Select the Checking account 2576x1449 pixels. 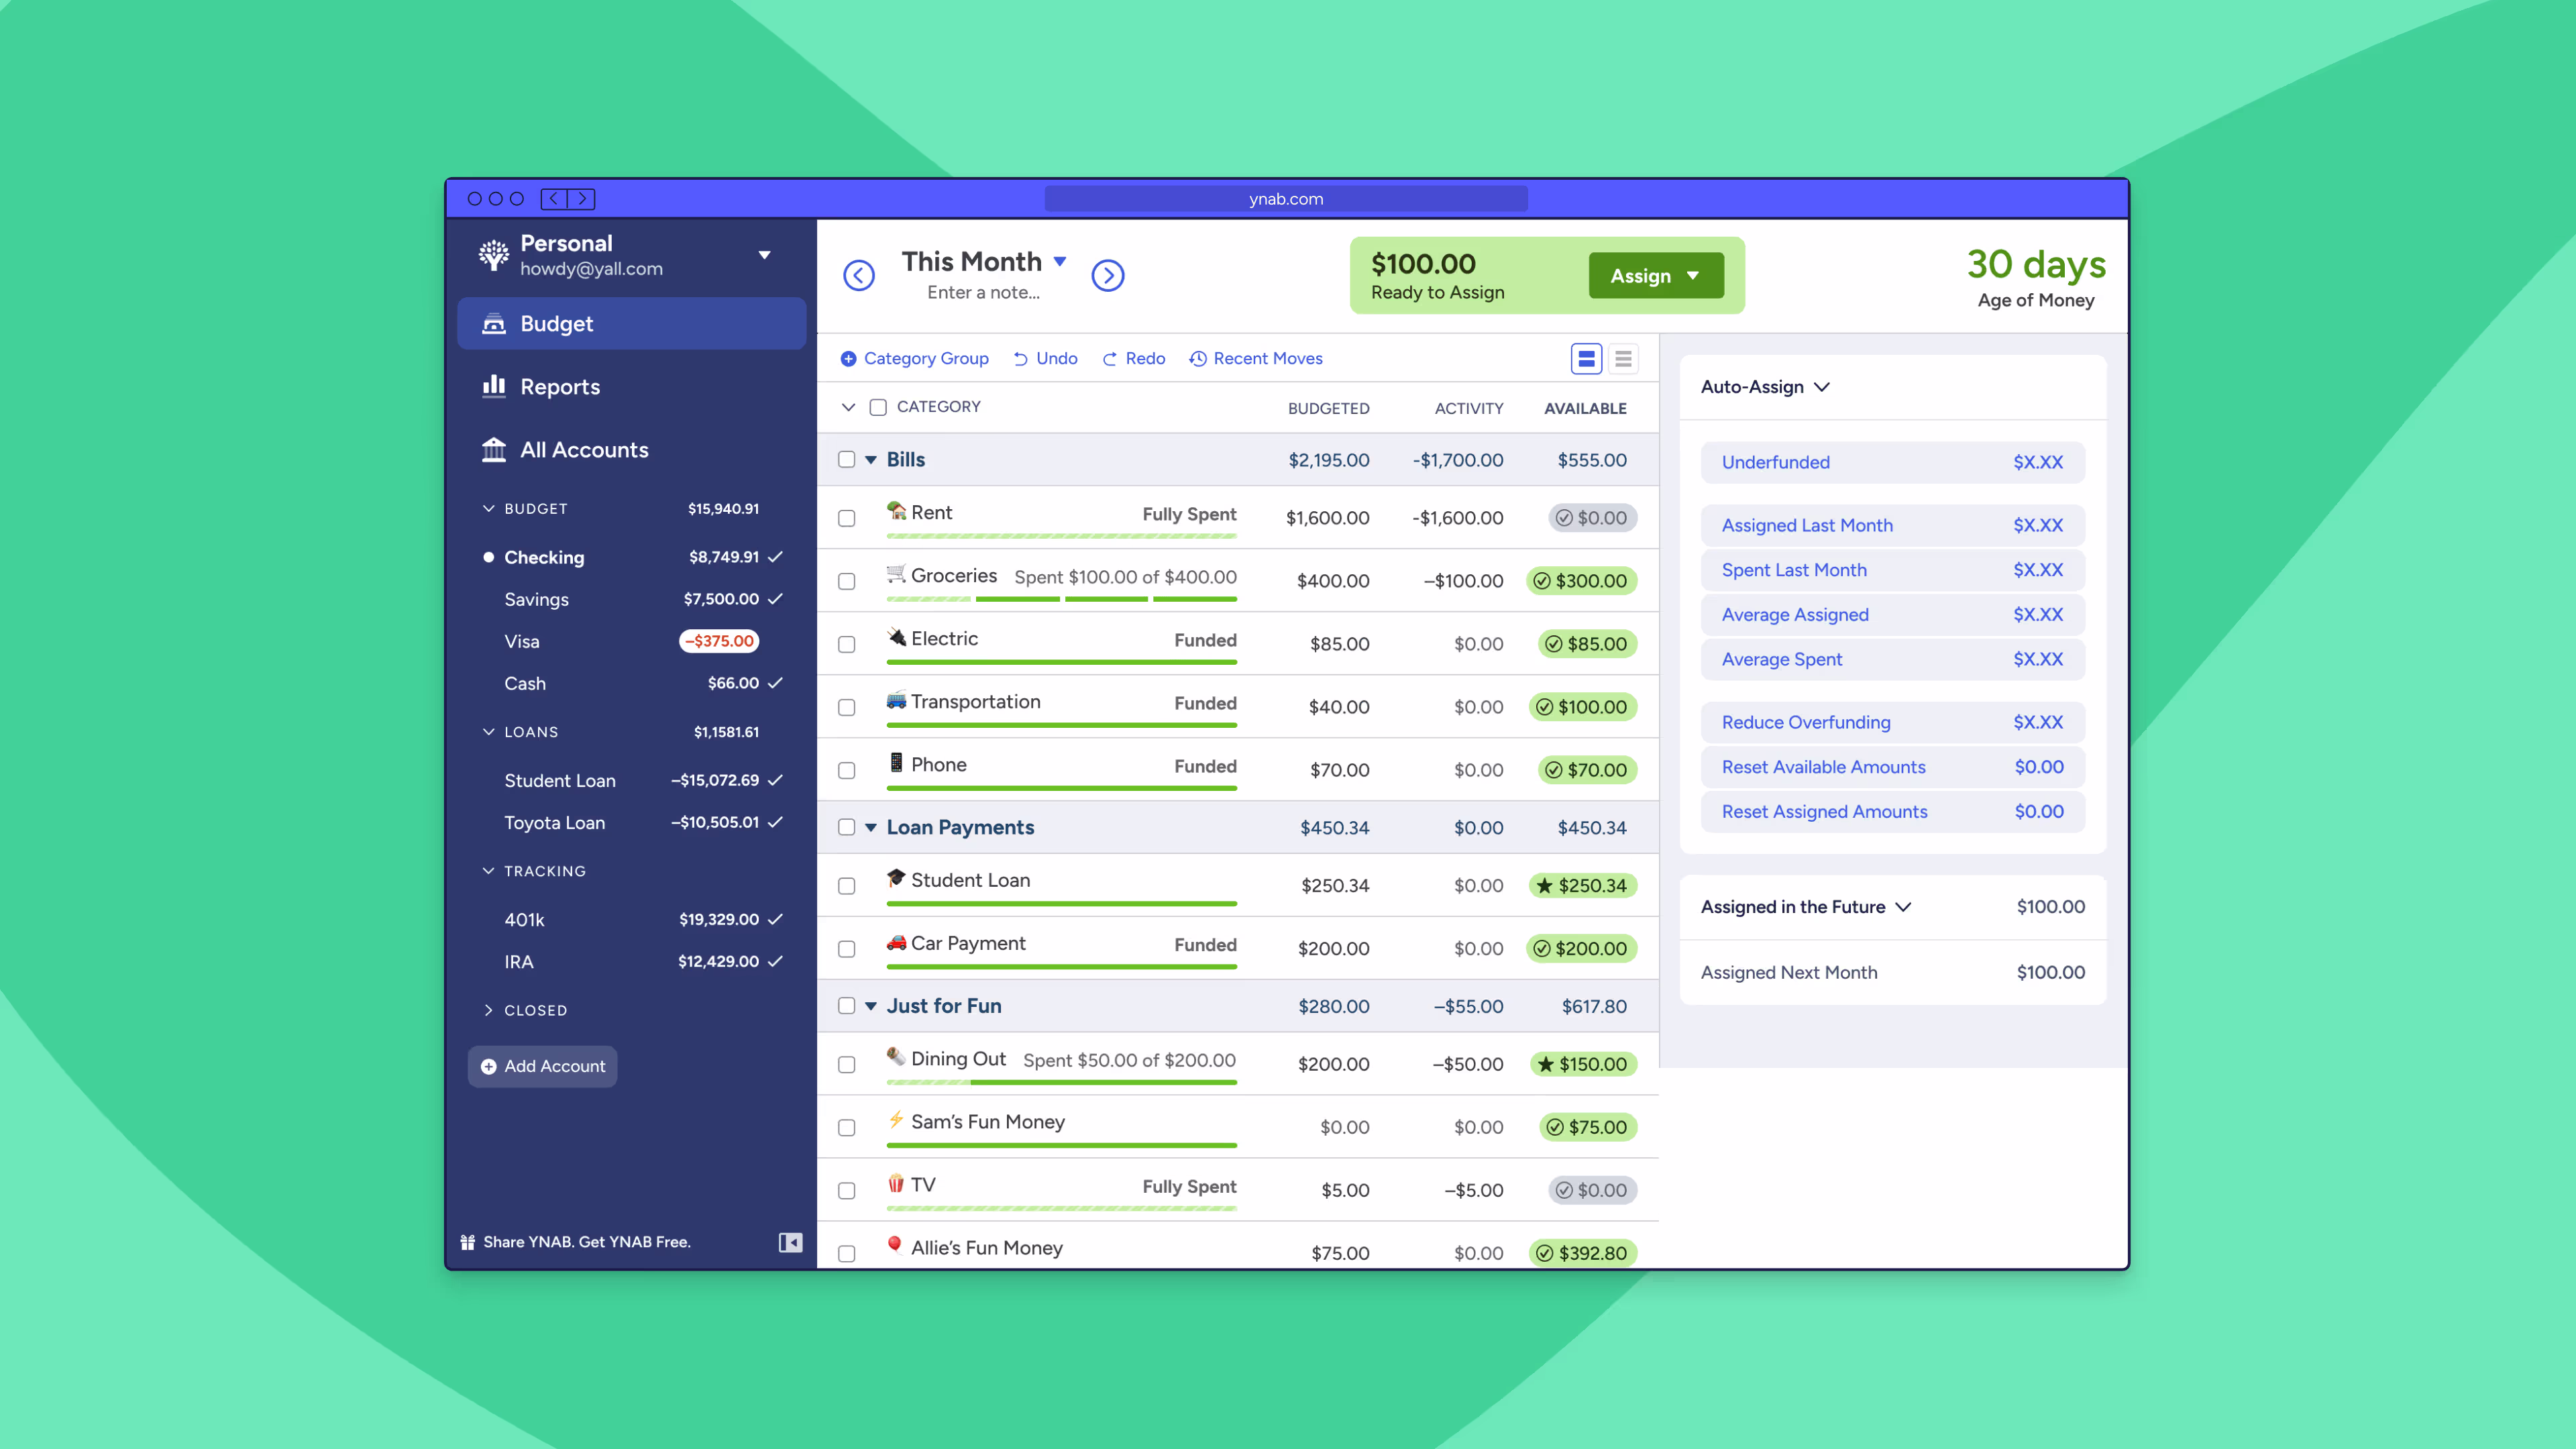click(631, 557)
